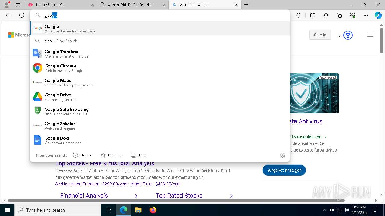The height and width of the screenshot is (216, 385).
Task: Launch Copilot from toolbar icon
Action: (378, 15)
